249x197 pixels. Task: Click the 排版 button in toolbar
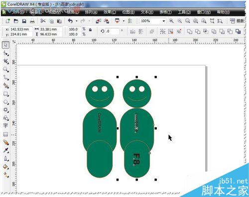tap(237, 21)
